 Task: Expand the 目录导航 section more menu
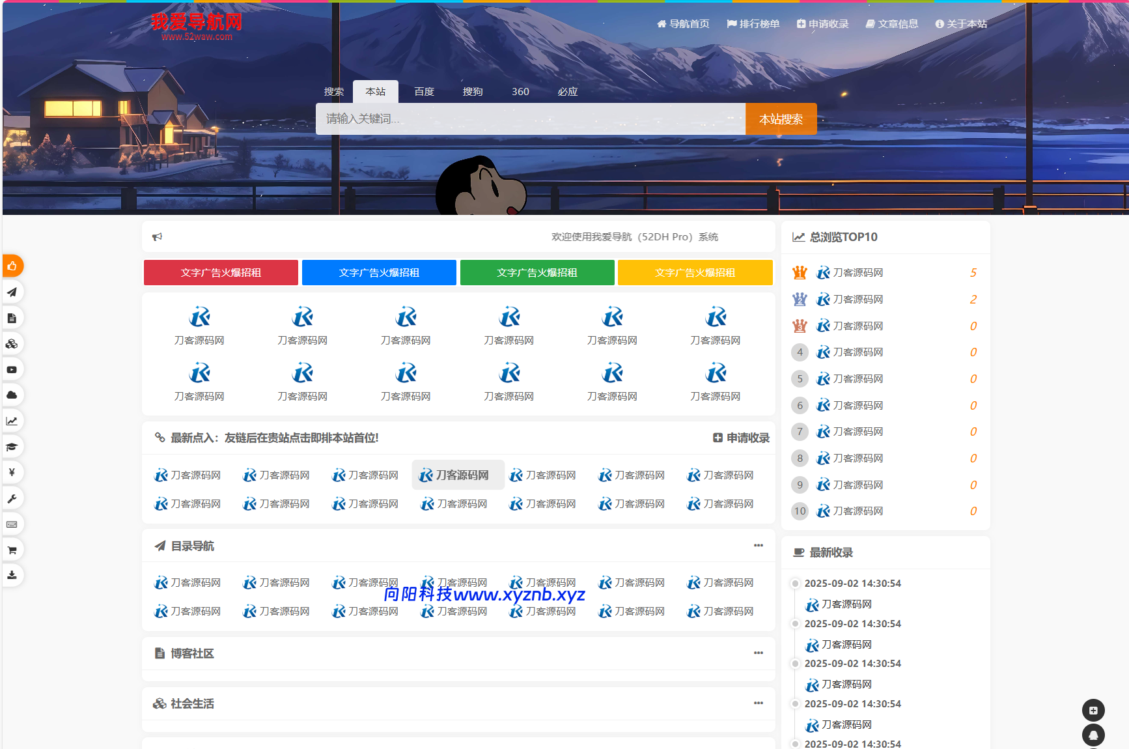click(758, 546)
